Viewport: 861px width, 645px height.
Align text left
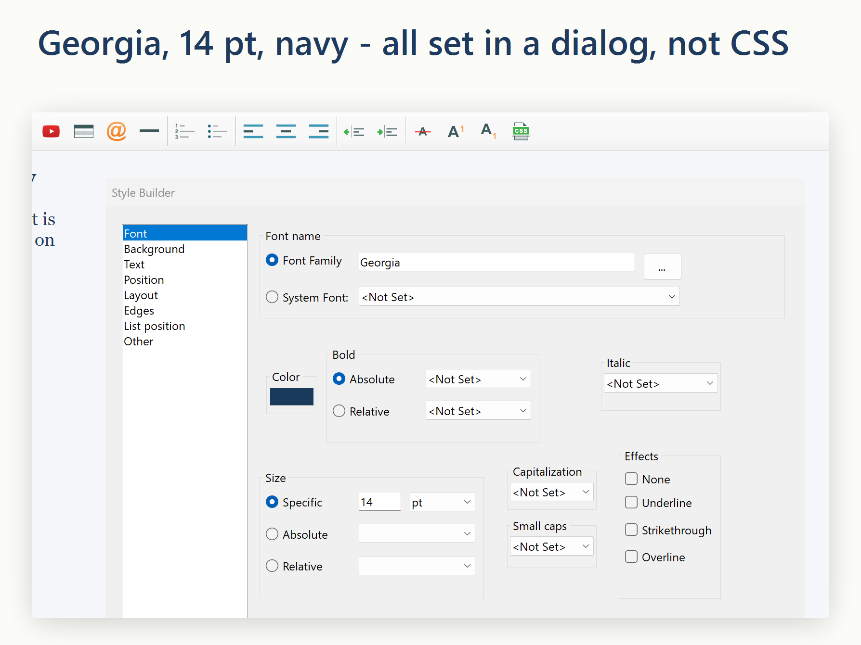pyautogui.click(x=253, y=131)
